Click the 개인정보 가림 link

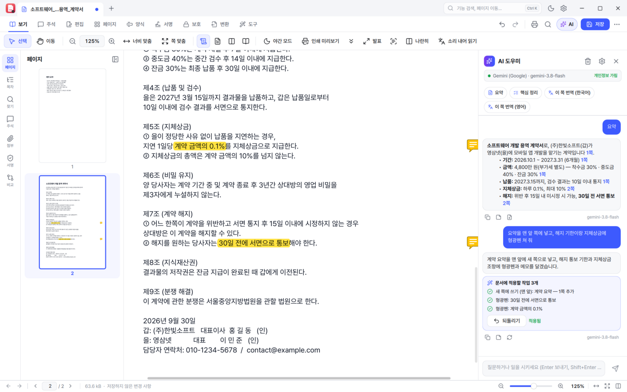point(605,76)
